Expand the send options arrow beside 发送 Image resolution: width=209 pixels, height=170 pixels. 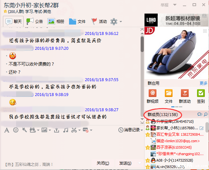(140, 163)
